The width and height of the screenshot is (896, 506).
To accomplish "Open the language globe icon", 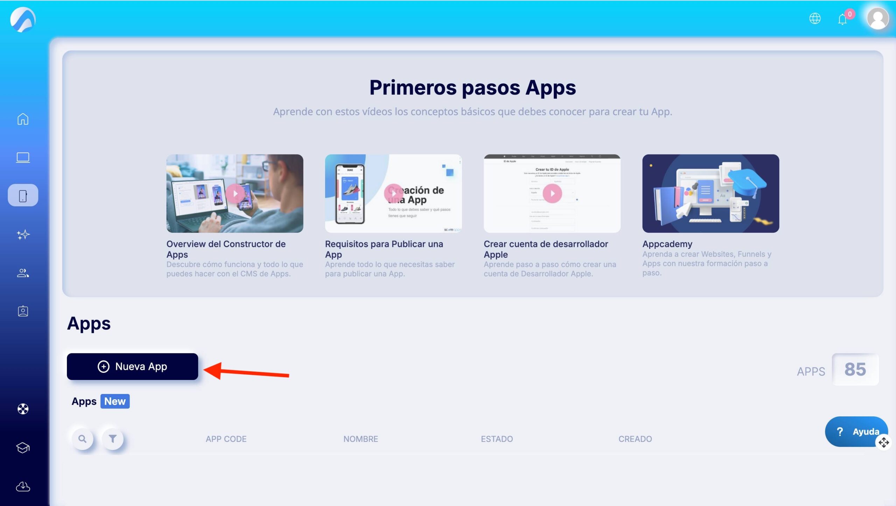I will [815, 18].
